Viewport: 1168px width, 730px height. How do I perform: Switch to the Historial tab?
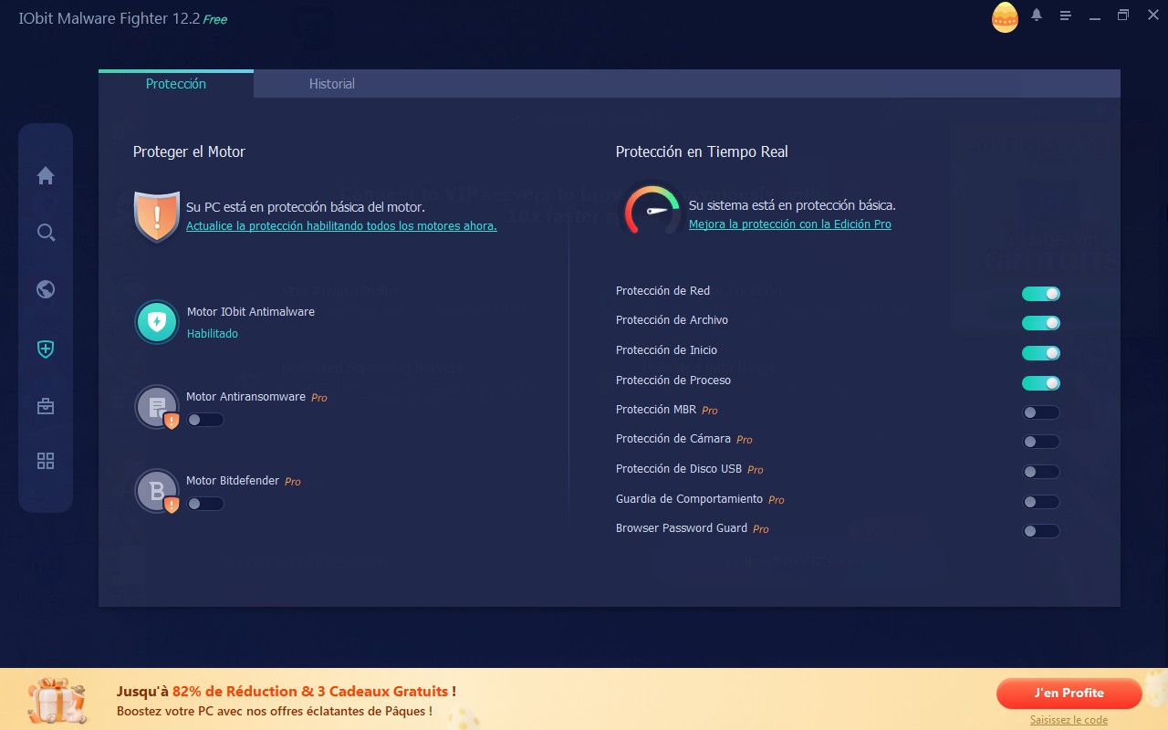click(x=331, y=84)
